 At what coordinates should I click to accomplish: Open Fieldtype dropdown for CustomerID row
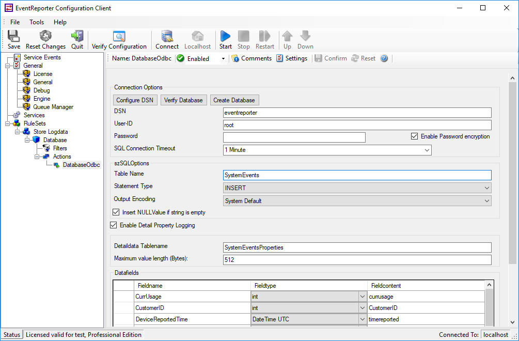[x=363, y=308]
